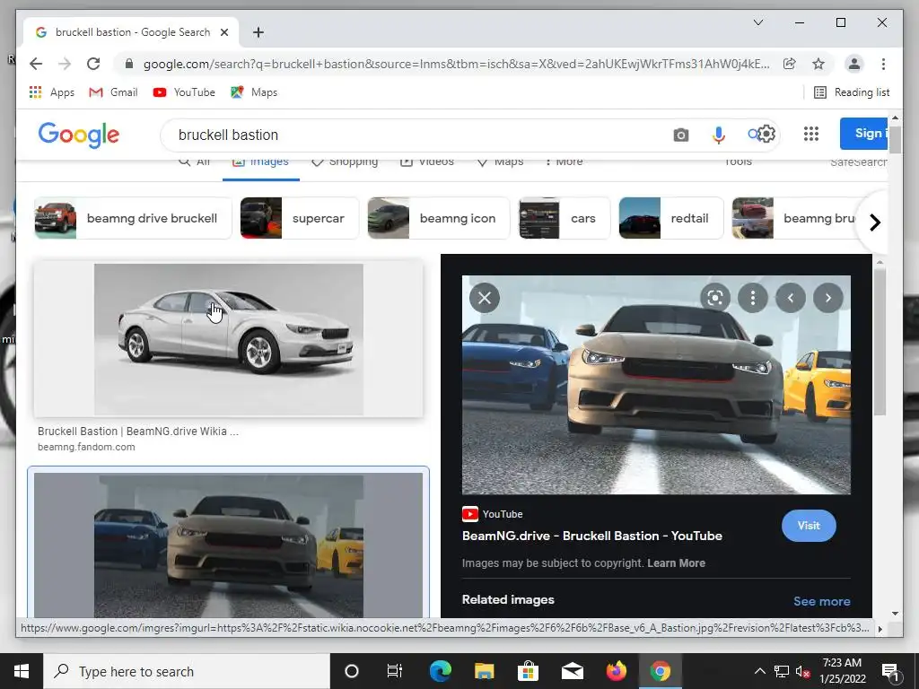Open Bruckell Bastion BeamNG.drive Wikia link
Viewport: 919px width, 689px height.
click(137, 432)
